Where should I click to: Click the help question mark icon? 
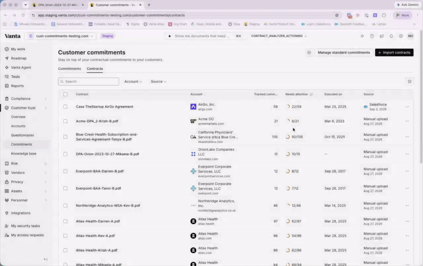point(372,36)
